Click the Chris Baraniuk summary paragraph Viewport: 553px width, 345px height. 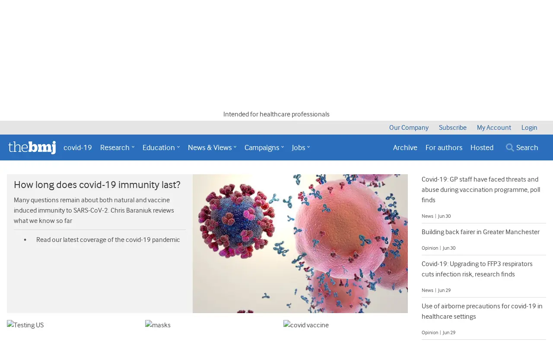point(94,210)
